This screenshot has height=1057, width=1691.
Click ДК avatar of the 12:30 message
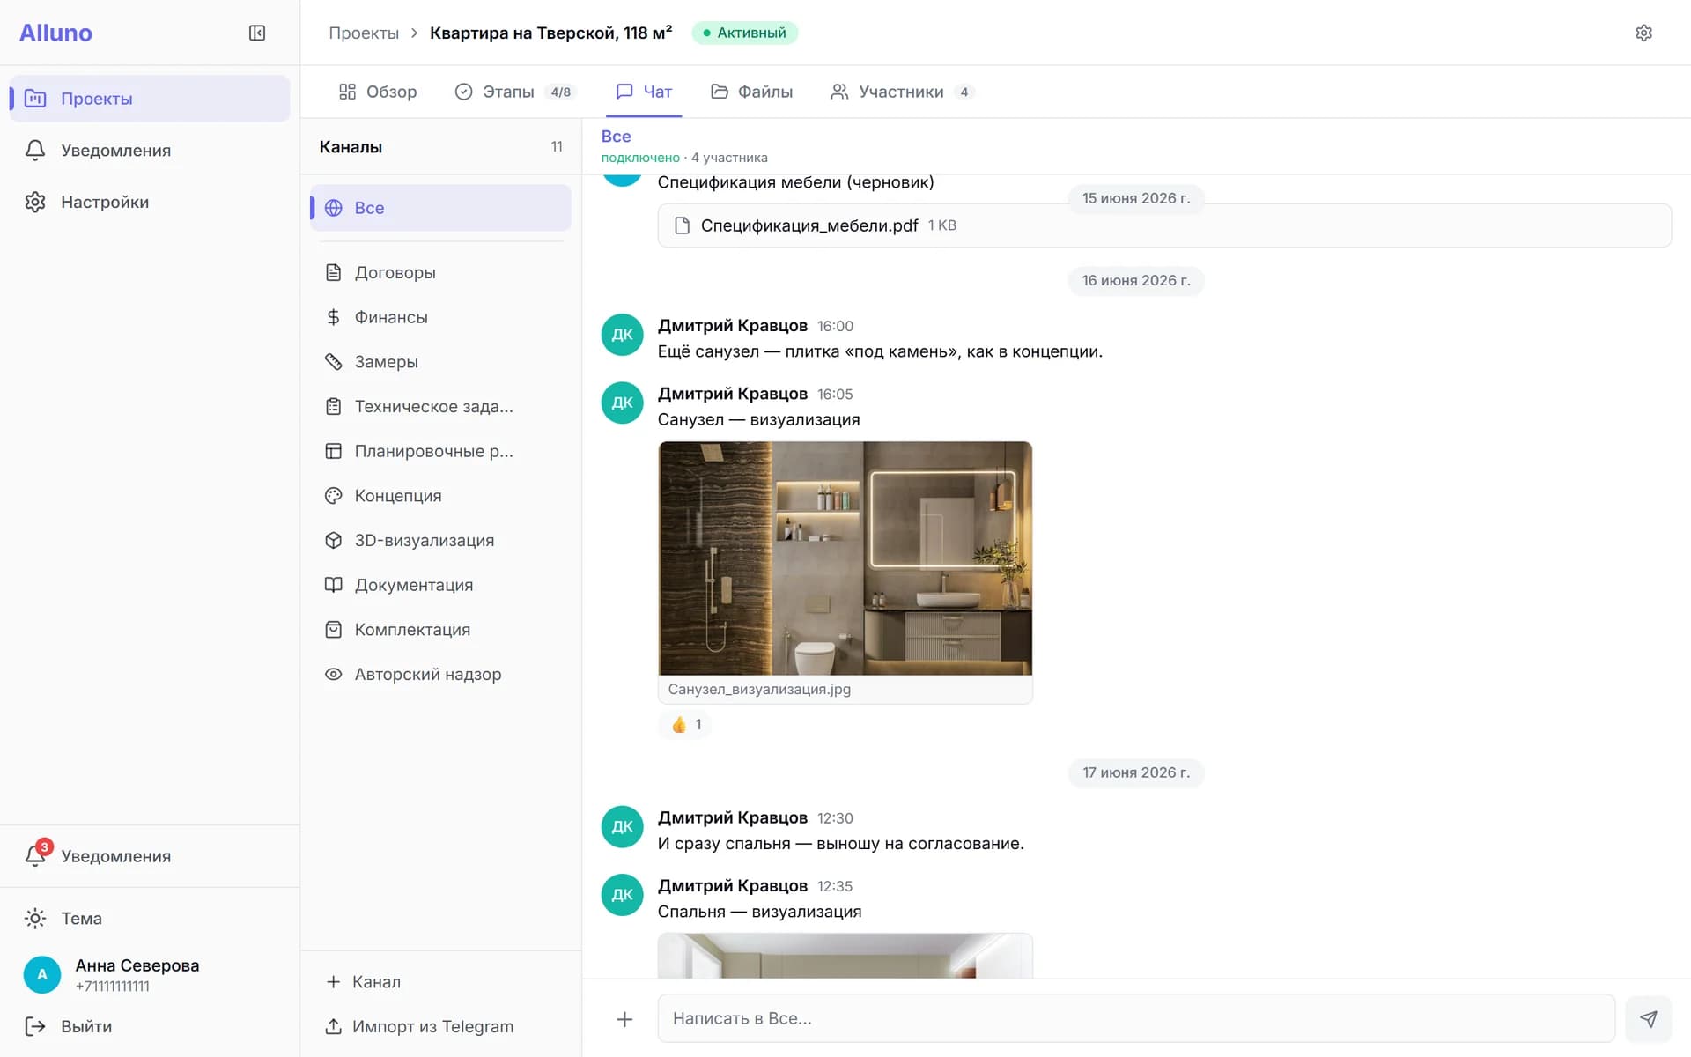pos(623,827)
